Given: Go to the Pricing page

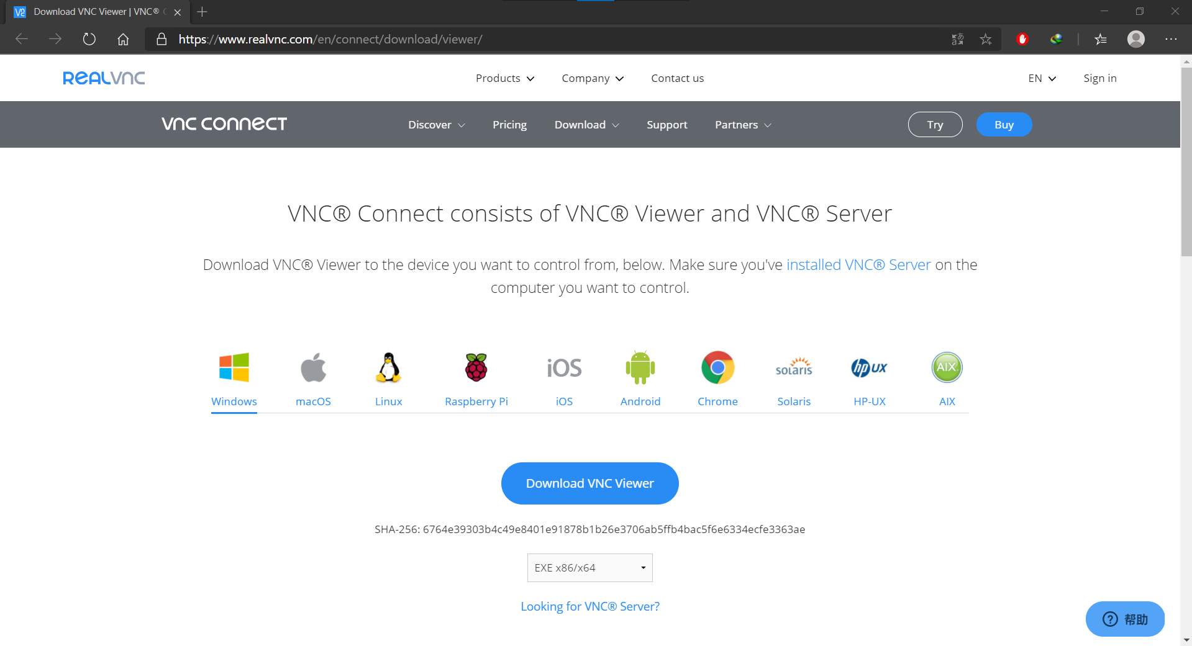Looking at the screenshot, I should 509,125.
